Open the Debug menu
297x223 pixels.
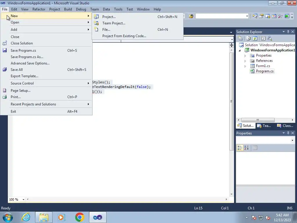[81, 9]
